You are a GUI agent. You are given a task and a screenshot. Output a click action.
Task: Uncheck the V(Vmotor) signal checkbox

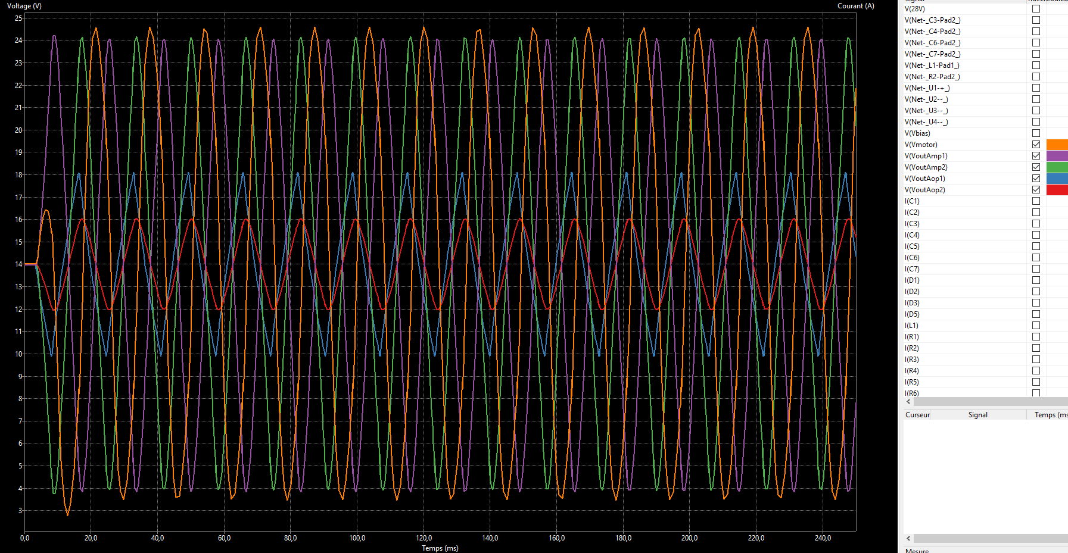(x=1036, y=145)
